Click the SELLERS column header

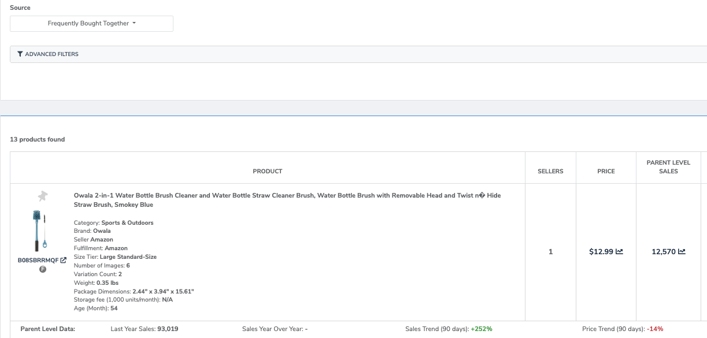550,171
